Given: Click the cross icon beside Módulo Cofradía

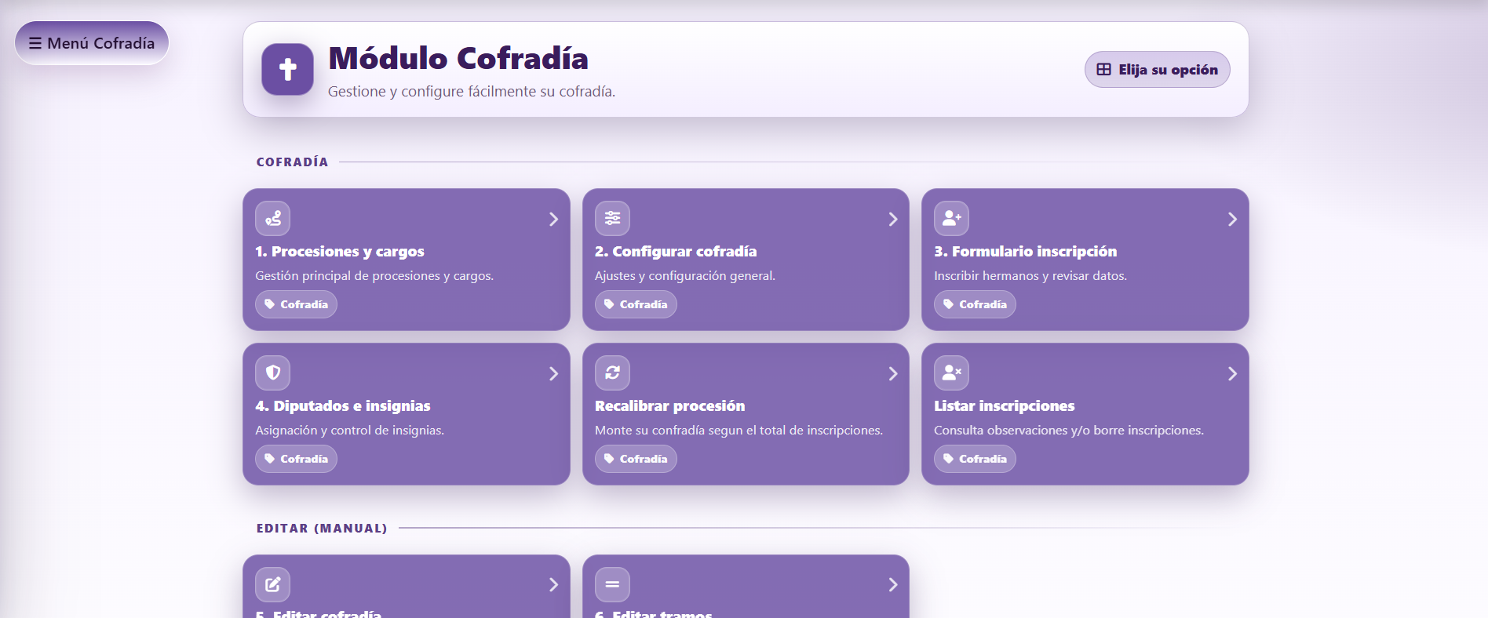Looking at the screenshot, I should (x=287, y=69).
